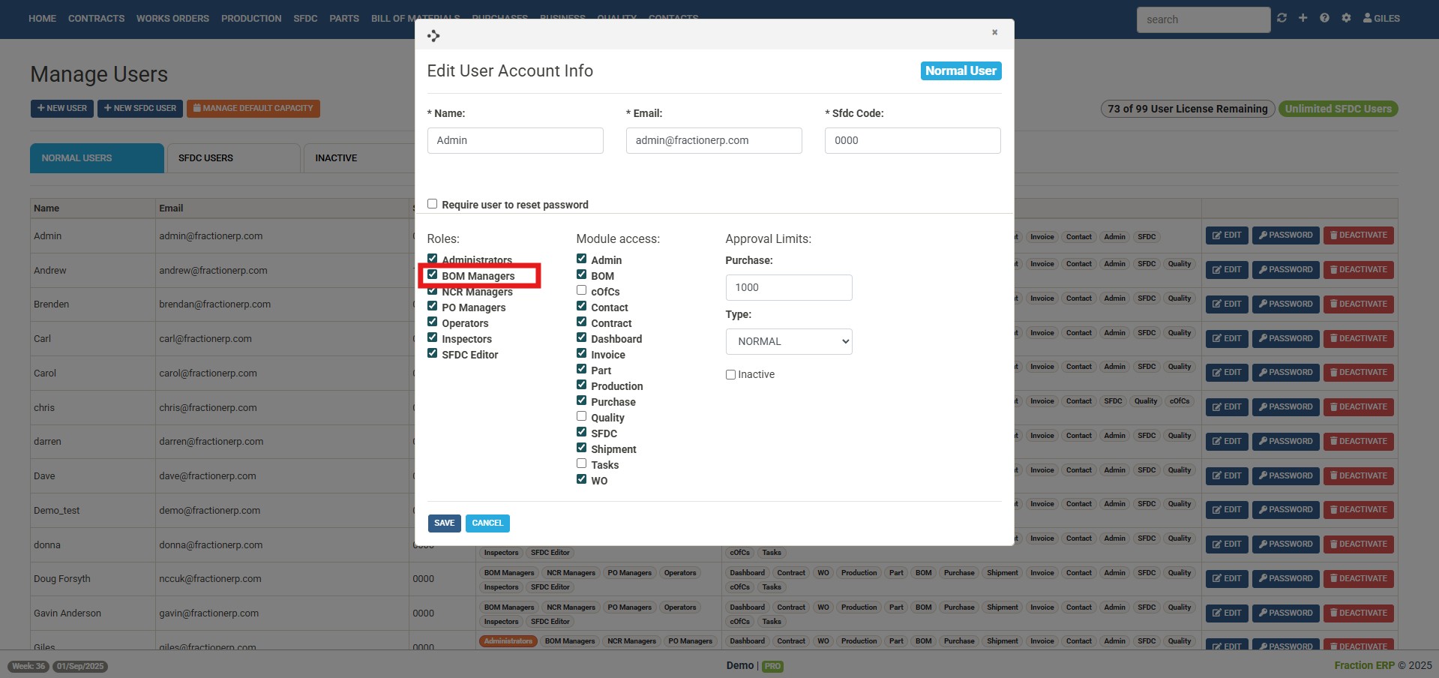
Task: Click the move handle icon on dialog
Action: click(433, 35)
